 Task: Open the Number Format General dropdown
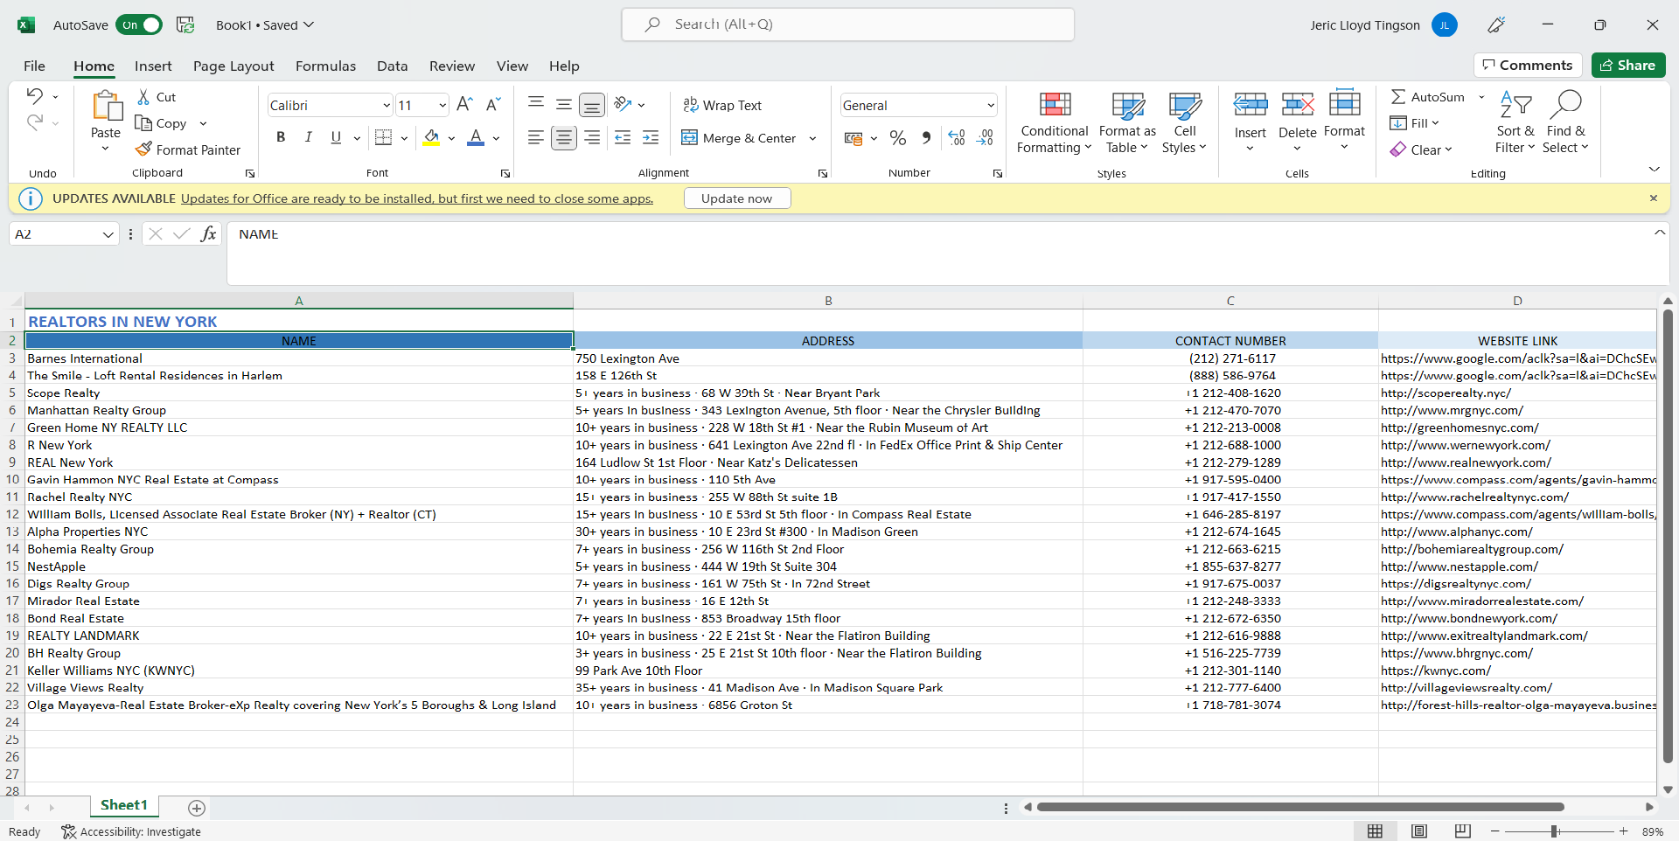(918, 105)
